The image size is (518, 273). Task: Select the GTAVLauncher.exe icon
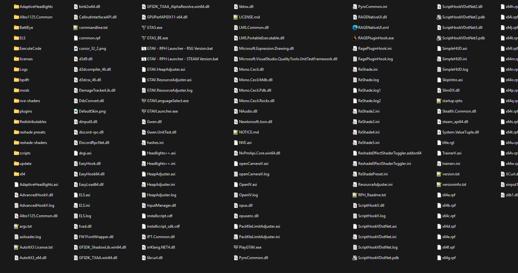coord(144,111)
